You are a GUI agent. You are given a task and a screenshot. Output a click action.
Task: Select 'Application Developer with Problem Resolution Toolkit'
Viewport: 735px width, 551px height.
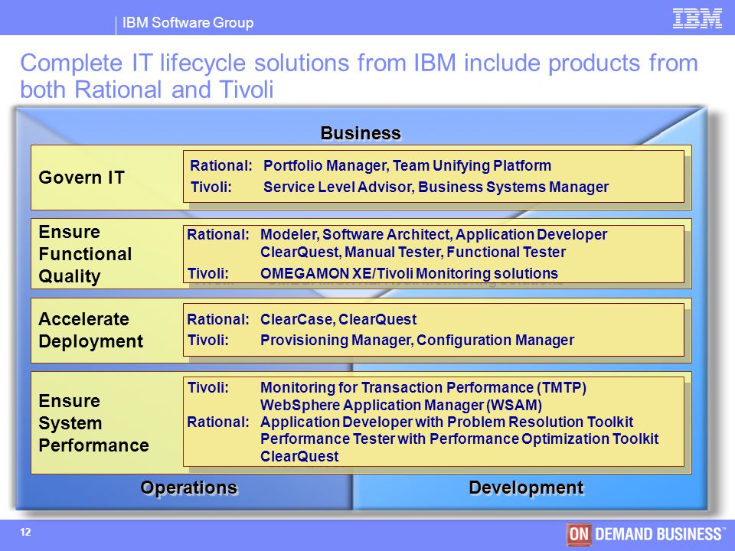(x=446, y=422)
